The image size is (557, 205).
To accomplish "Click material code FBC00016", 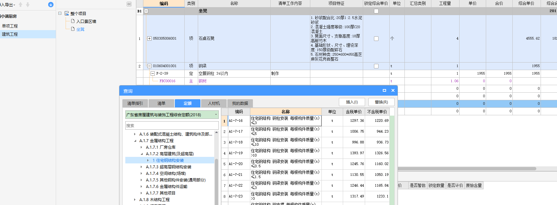I will pos(167,81).
